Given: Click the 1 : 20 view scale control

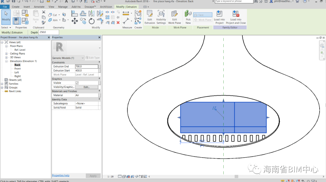Looking at the screenshot, I should pos(110,177).
